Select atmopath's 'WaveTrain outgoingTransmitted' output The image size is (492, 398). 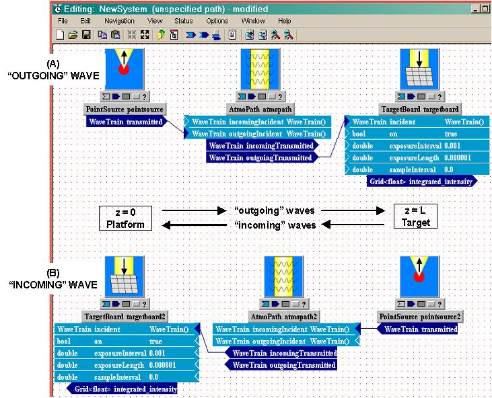tap(262, 157)
